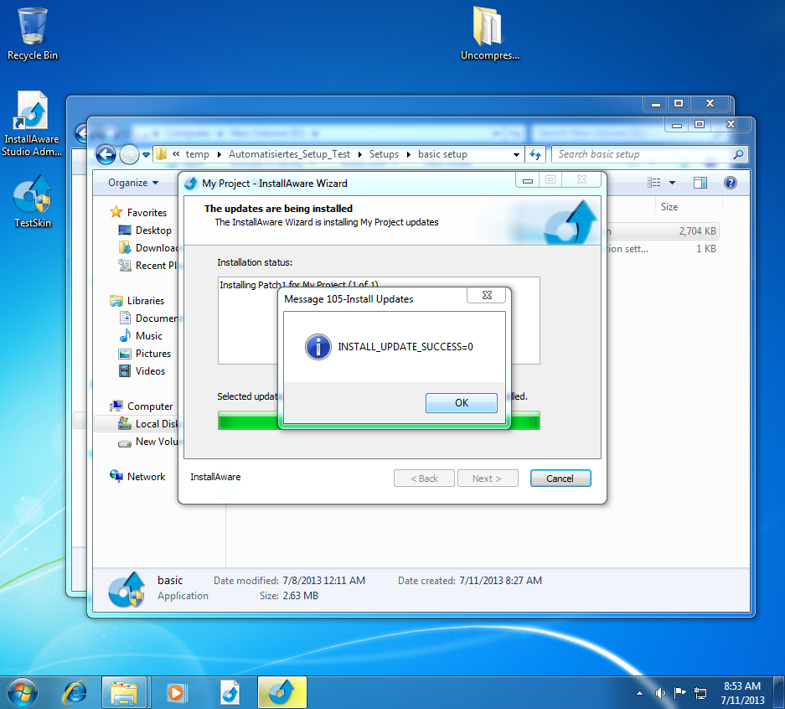Change the view with the view icon

(653, 183)
